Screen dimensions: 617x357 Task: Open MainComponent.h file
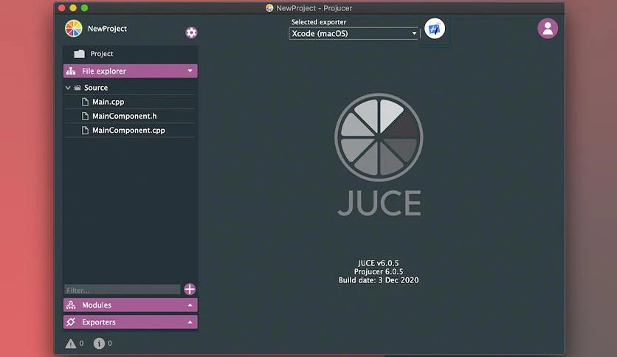click(x=124, y=116)
